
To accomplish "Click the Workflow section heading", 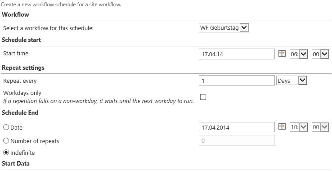I will [x=15, y=14].
